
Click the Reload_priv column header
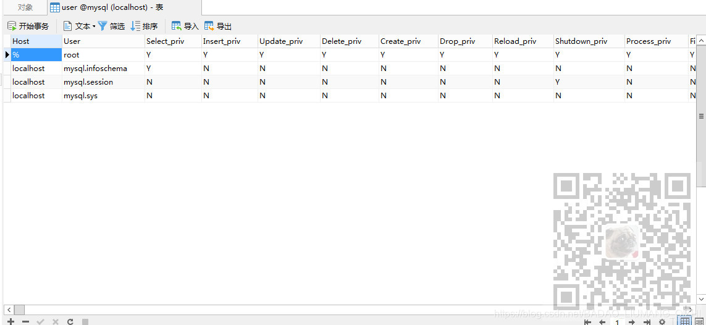pyautogui.click(x=523, y=41)
